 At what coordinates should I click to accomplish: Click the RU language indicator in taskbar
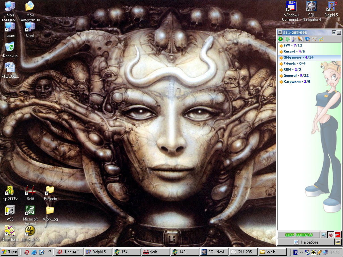pos(295,252)
